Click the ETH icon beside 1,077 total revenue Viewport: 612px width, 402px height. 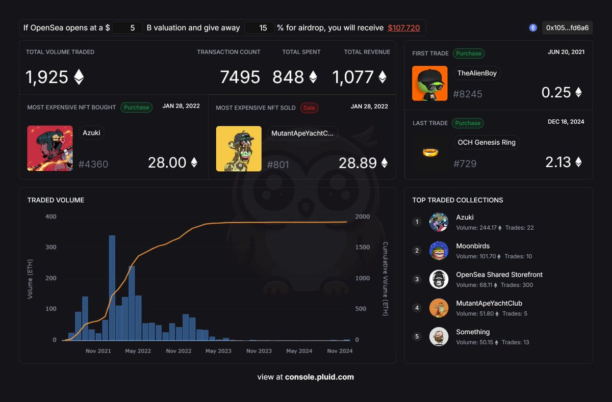(x=382, y=77)
